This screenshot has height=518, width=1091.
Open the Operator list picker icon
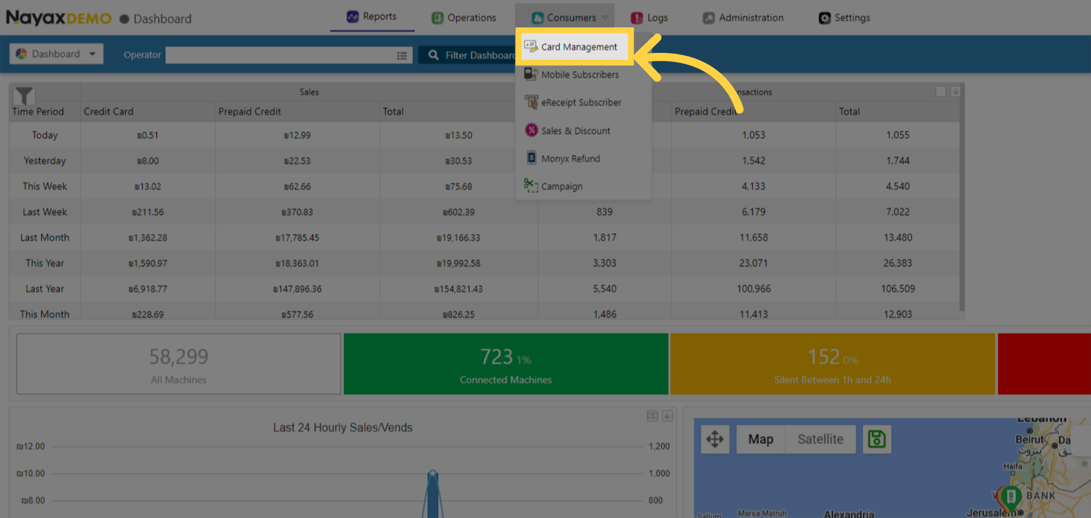pyautogui.click(x=402, y=55)
